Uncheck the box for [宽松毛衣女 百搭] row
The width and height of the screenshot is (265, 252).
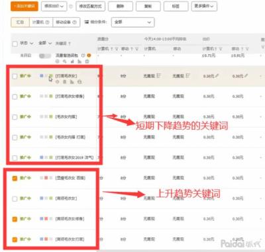coord(15,178)
